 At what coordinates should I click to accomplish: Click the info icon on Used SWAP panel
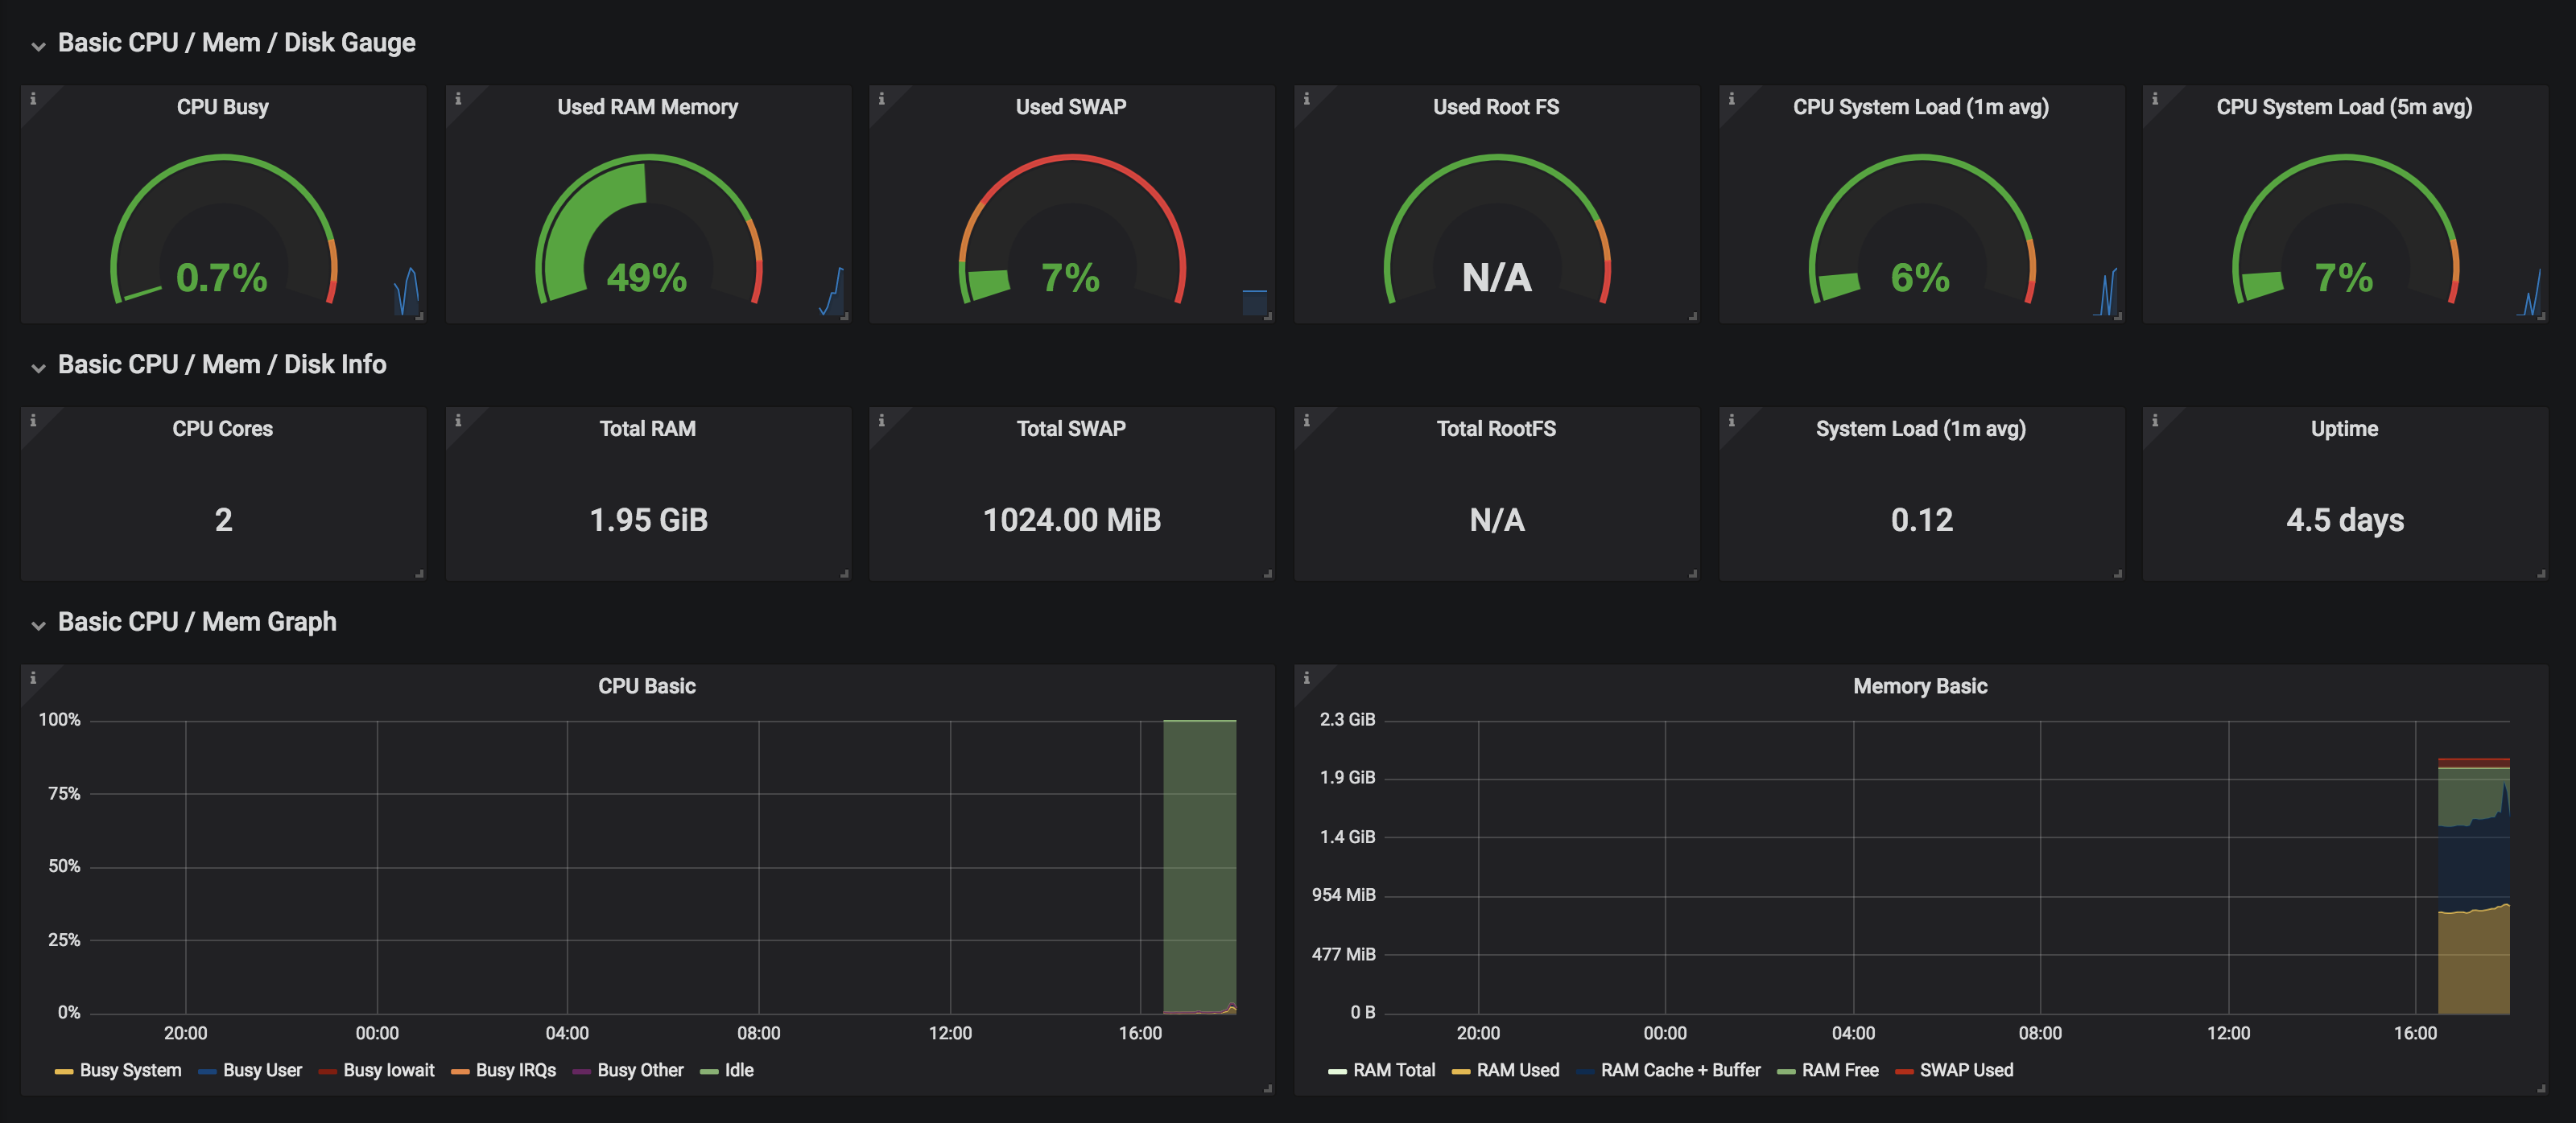(x=881, y=99)
